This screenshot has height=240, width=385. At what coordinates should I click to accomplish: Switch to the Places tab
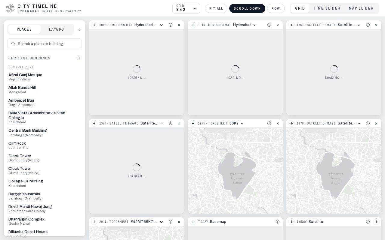click(24, 29)
